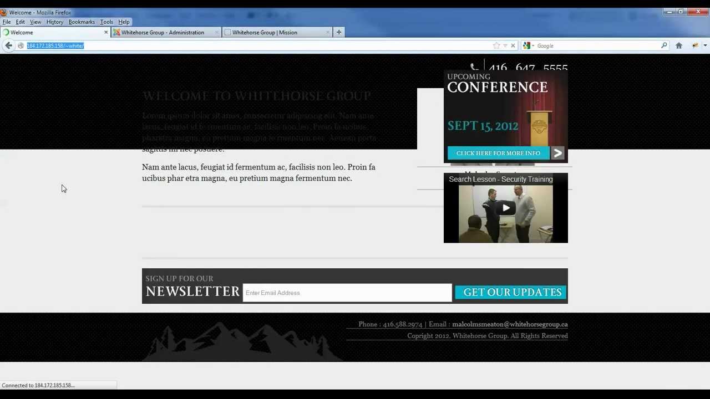Close the Administration tab
The width and height of the screenshot is (710, 399).
coord(217,33)
